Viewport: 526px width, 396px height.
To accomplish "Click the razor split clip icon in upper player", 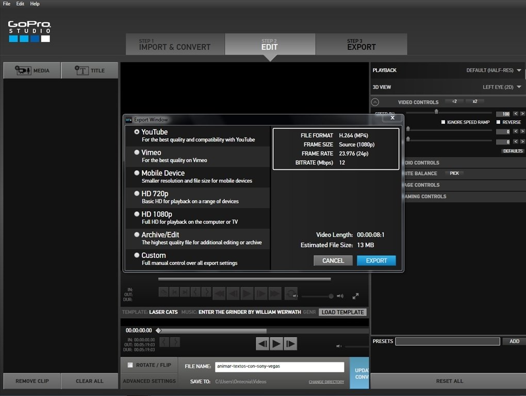I will pos(163,292).
